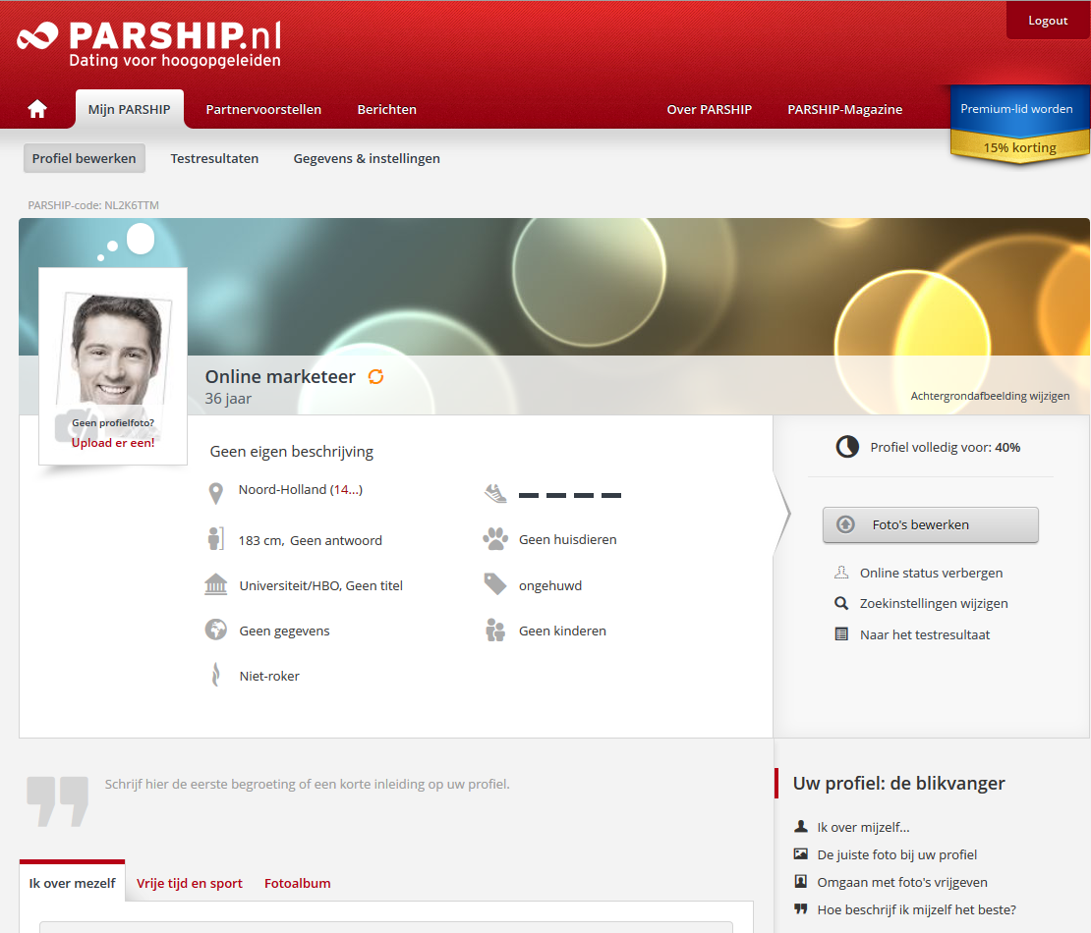Image resolution: width=1091 pixels, height=933 pixels.
Task: Click the Niet-roker text
Action: click(269, 676)
